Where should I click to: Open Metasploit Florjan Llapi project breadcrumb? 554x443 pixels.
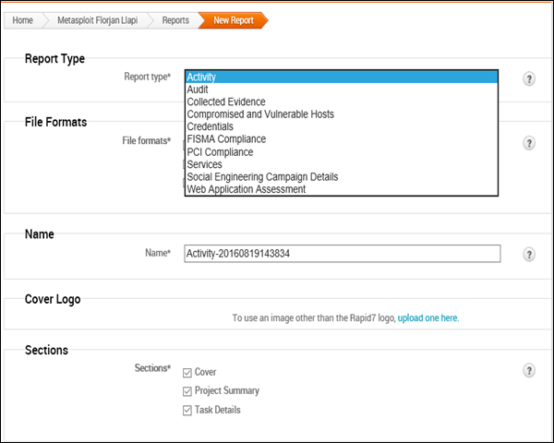tap(98, 19)
